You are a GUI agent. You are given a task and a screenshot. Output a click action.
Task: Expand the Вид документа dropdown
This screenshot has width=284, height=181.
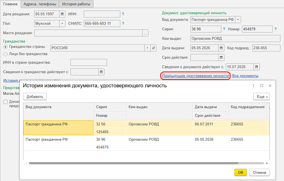coord(238,19)
